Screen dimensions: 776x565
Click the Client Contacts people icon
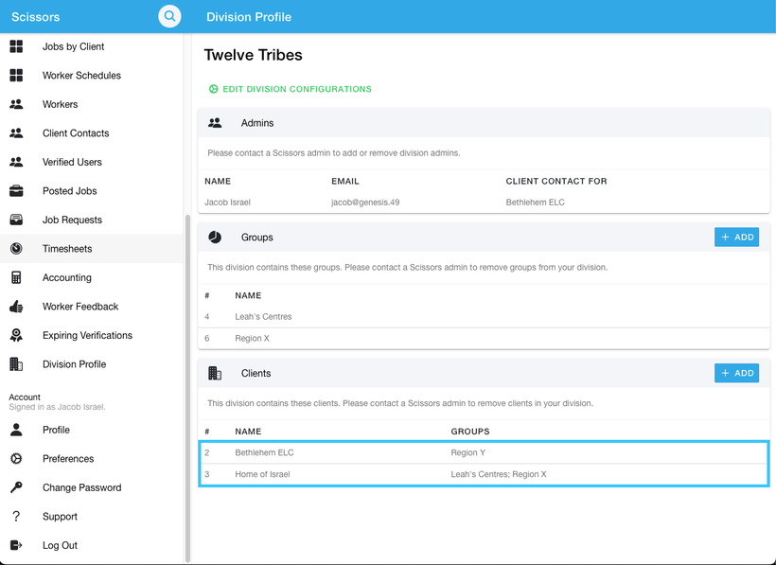[x=16, y=133]
